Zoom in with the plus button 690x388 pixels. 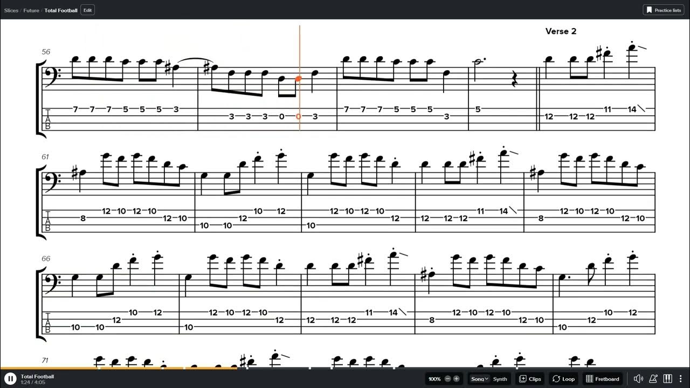tap(456, 379)
